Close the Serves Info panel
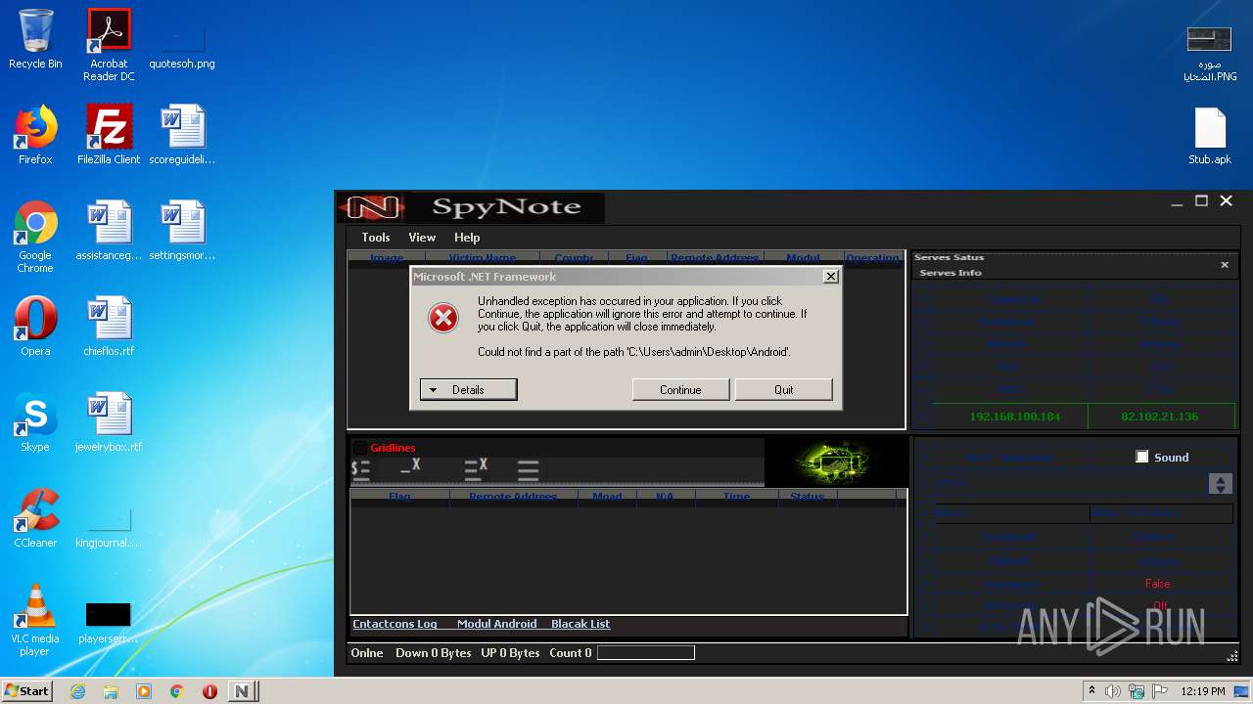 pos(1224,265)
